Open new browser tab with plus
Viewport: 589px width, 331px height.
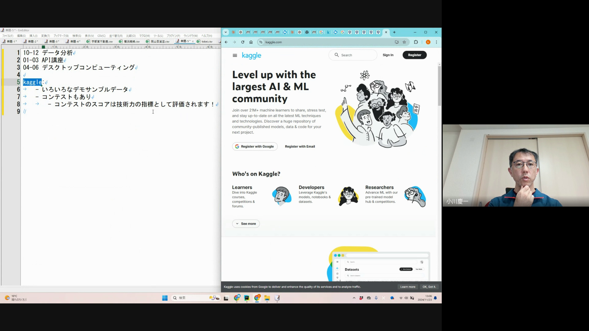coord(394,32)
